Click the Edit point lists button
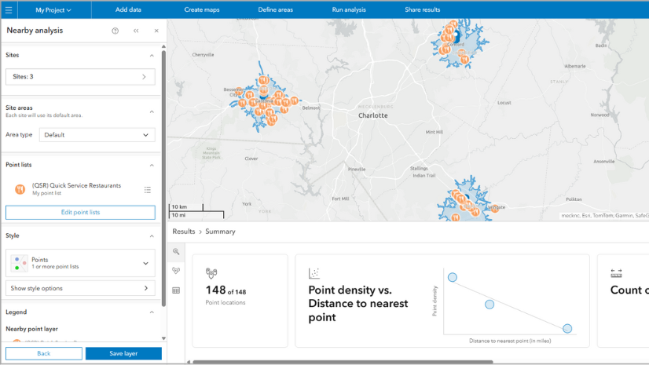The width and height of the screenshot is (649, 365). 80,213
